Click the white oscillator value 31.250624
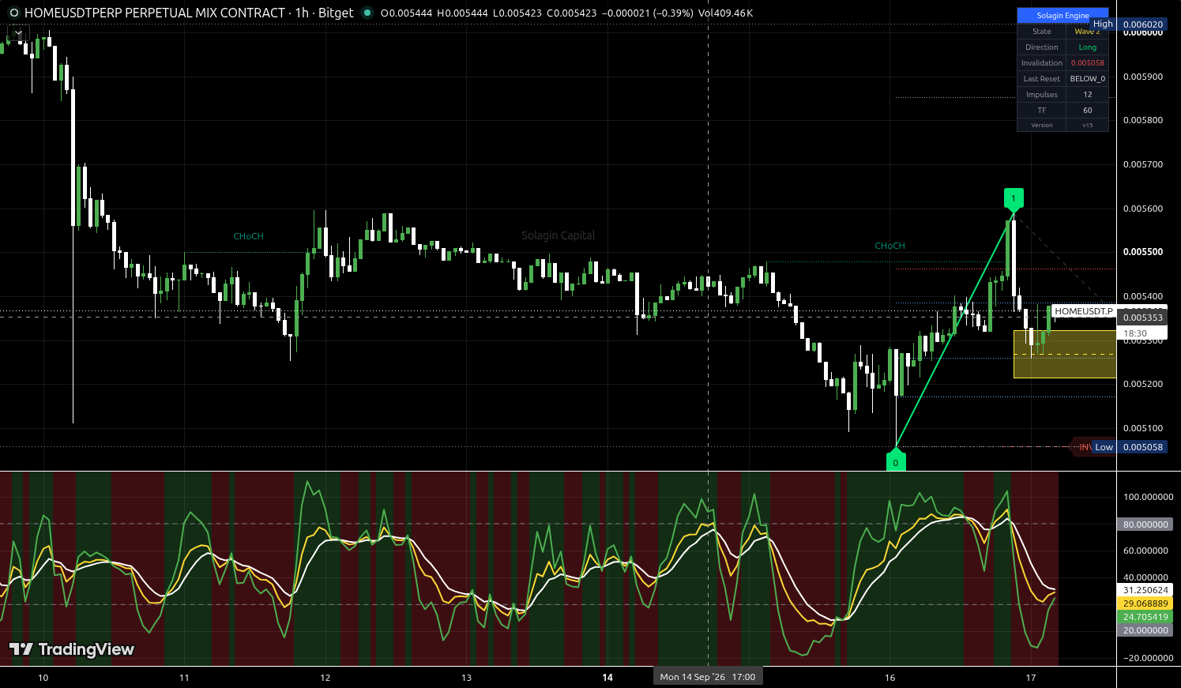1181x688 pixels. pyautogui.click(x=1145, y=590)
